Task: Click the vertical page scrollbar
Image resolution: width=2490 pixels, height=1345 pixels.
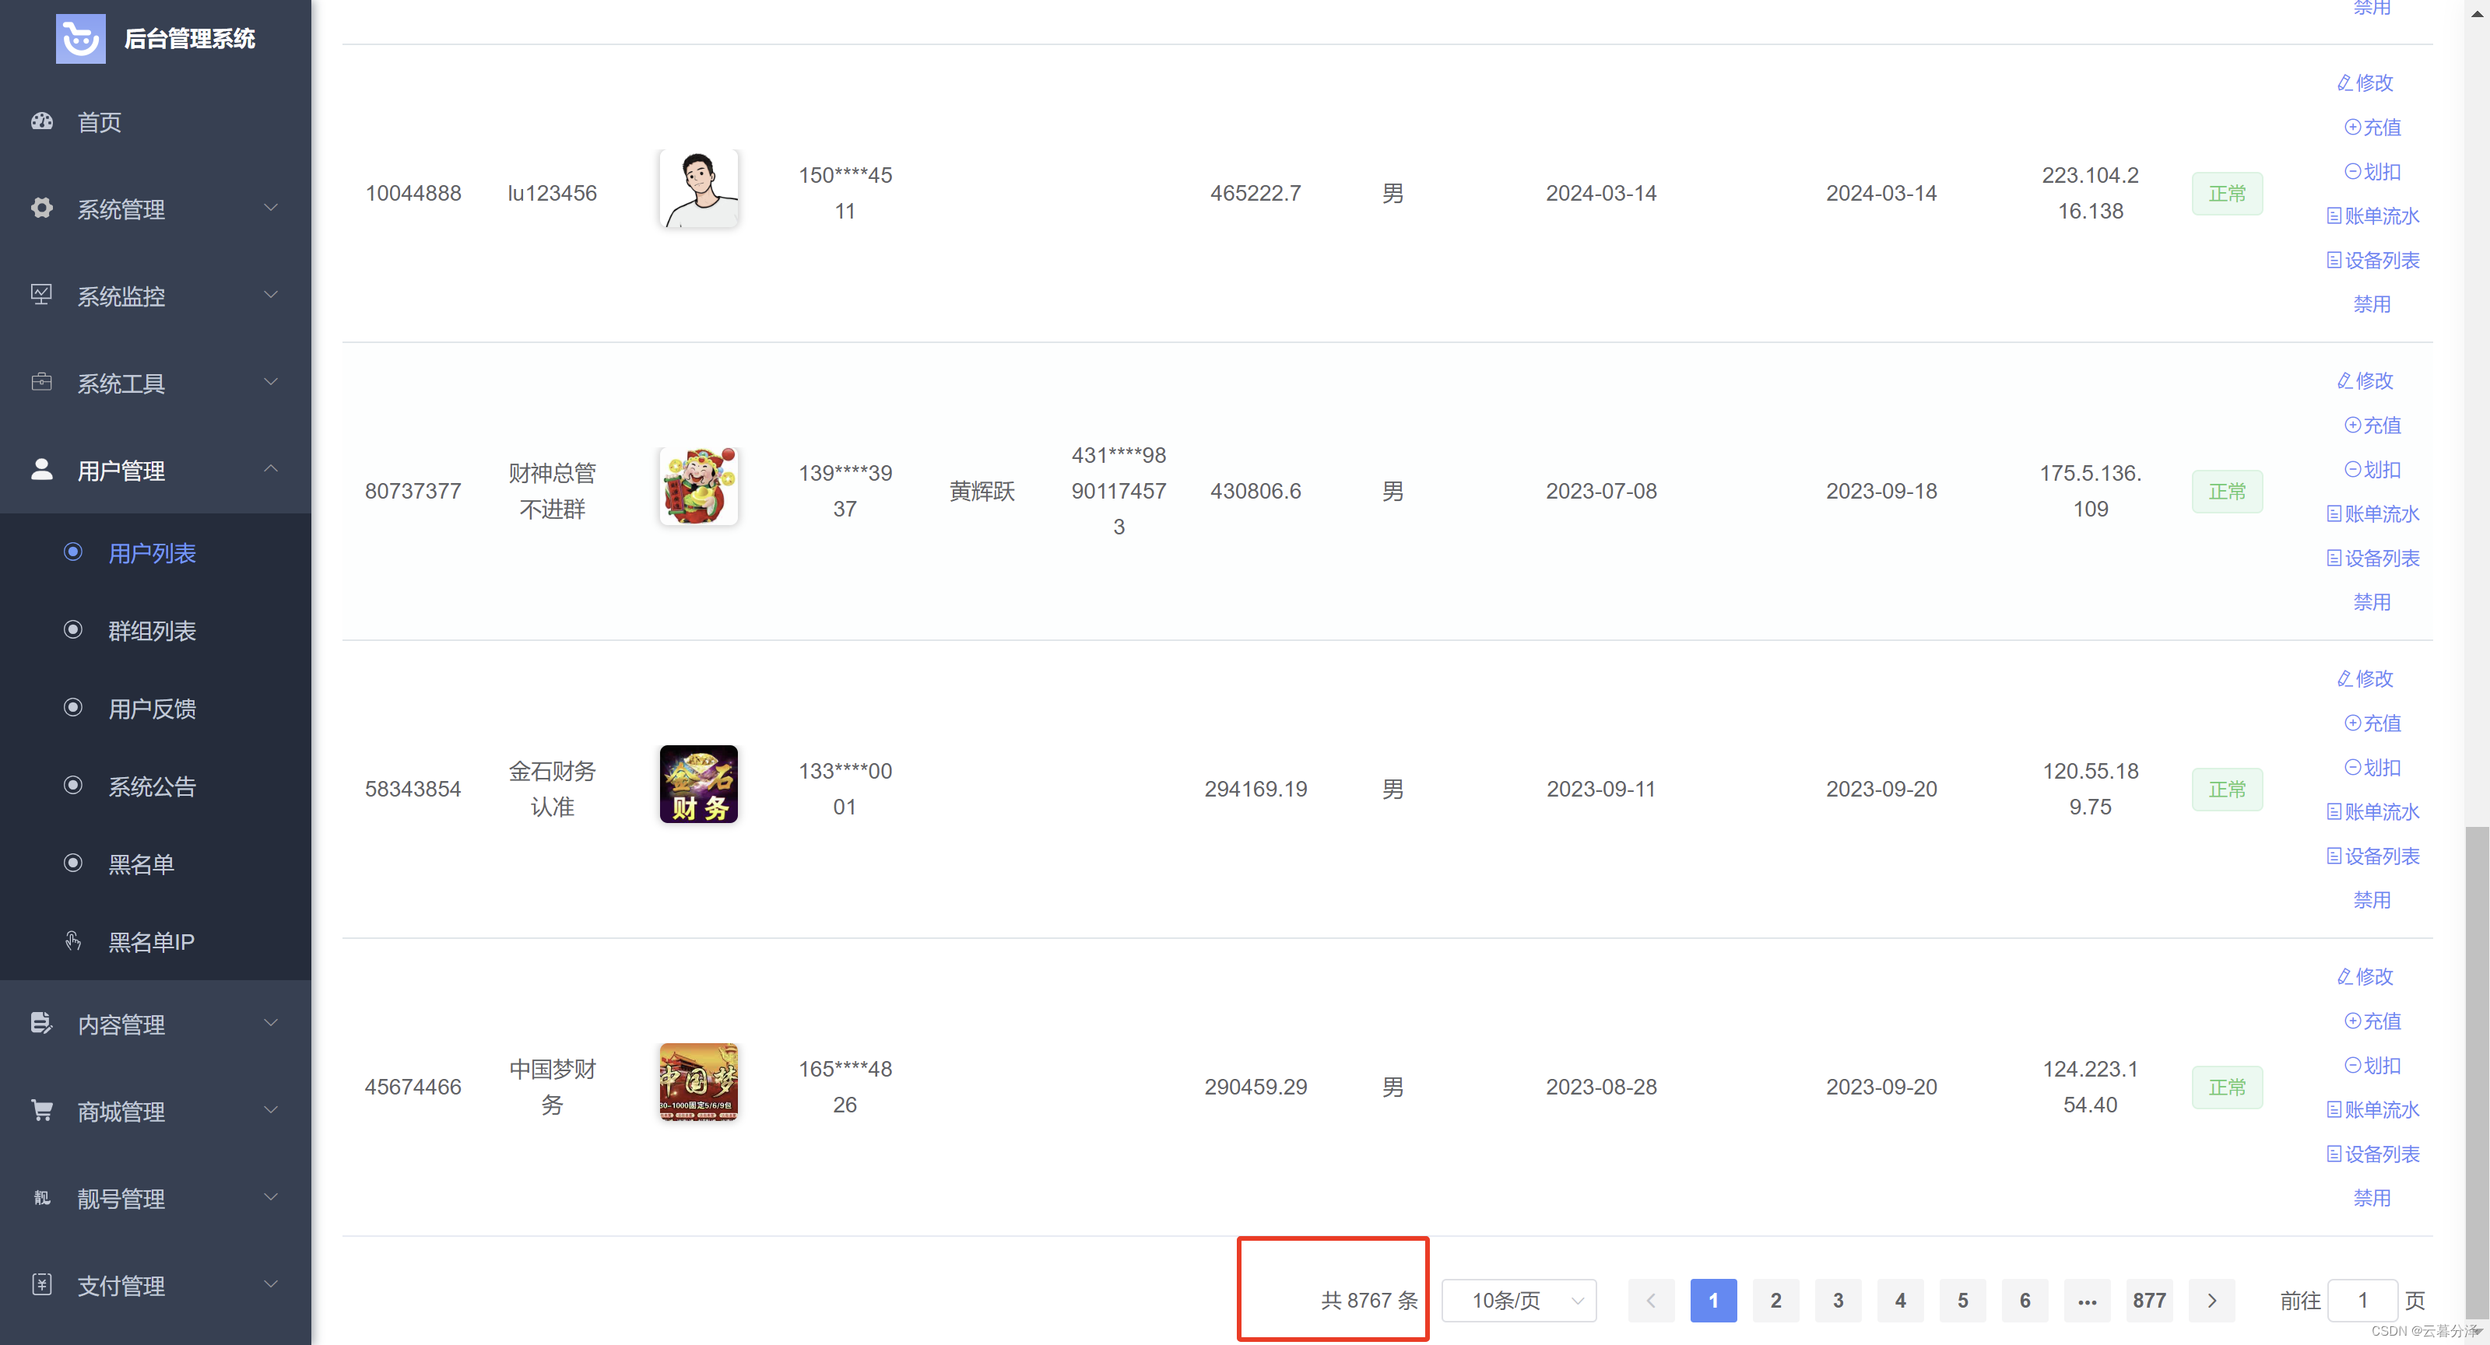Action: pyautogui.click(x=2477, y=1063)
